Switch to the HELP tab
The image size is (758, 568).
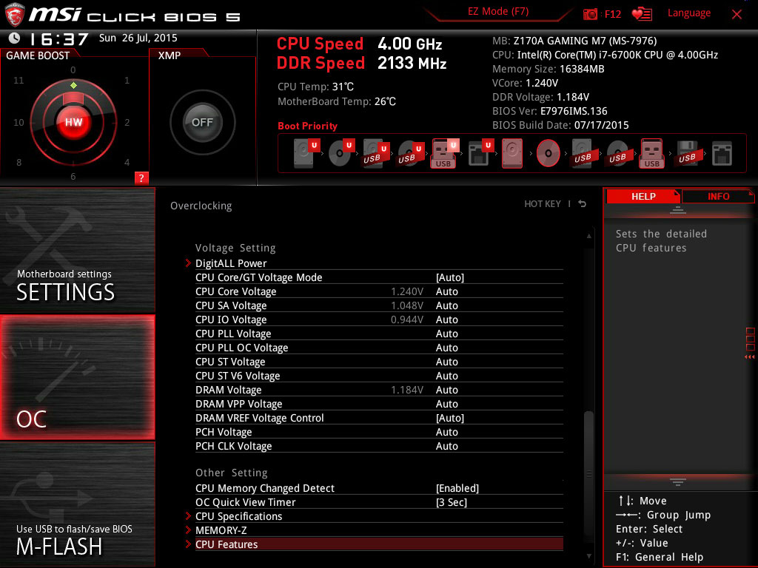(643, 196)
